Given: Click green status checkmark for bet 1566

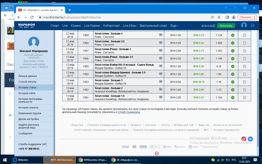Looking at the screenshot, I should [x=233, y=59].
